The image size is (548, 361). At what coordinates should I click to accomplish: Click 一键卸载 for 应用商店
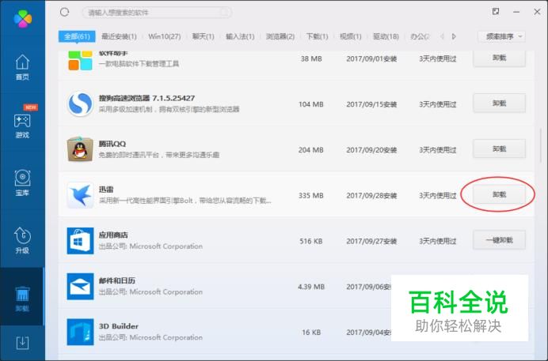pos(499,240)
